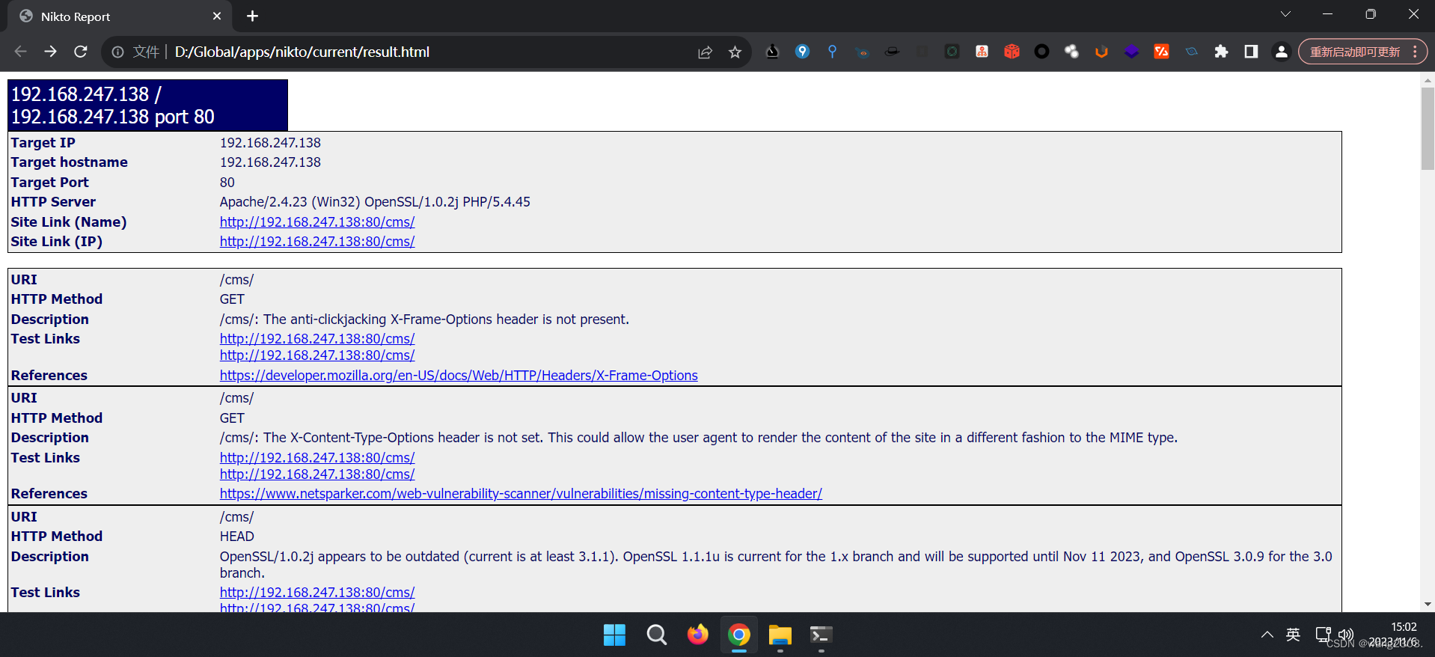
Task: Click the HTTP Server value Apache/2.4.23
Action: tap(375, 202)
